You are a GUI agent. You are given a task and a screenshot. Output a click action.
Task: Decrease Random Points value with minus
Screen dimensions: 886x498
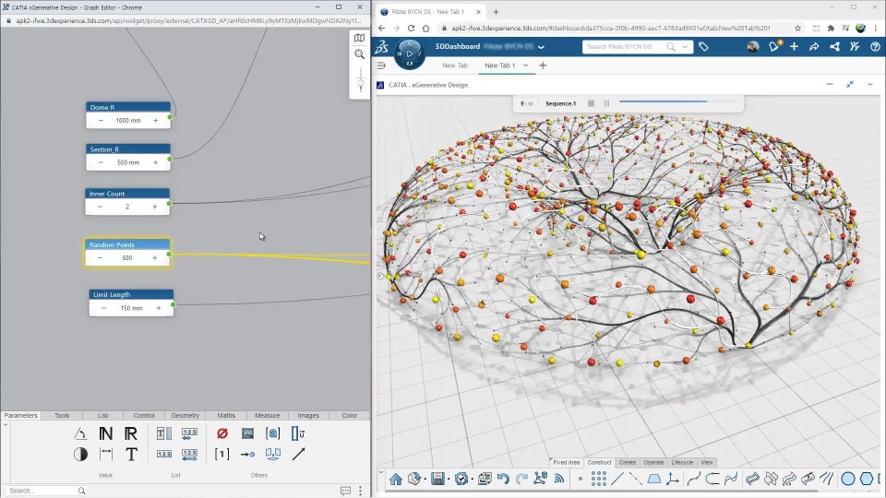point(100,258)
